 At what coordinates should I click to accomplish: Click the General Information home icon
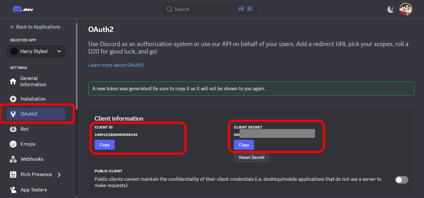(13, 81)
